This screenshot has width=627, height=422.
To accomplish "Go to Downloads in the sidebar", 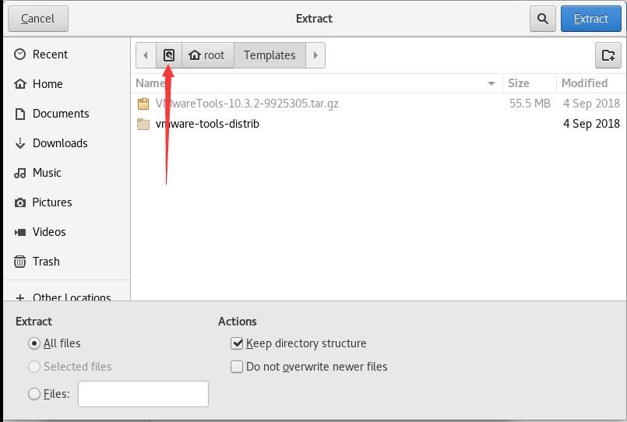I will pyautogui.click(x=59, y=143).
